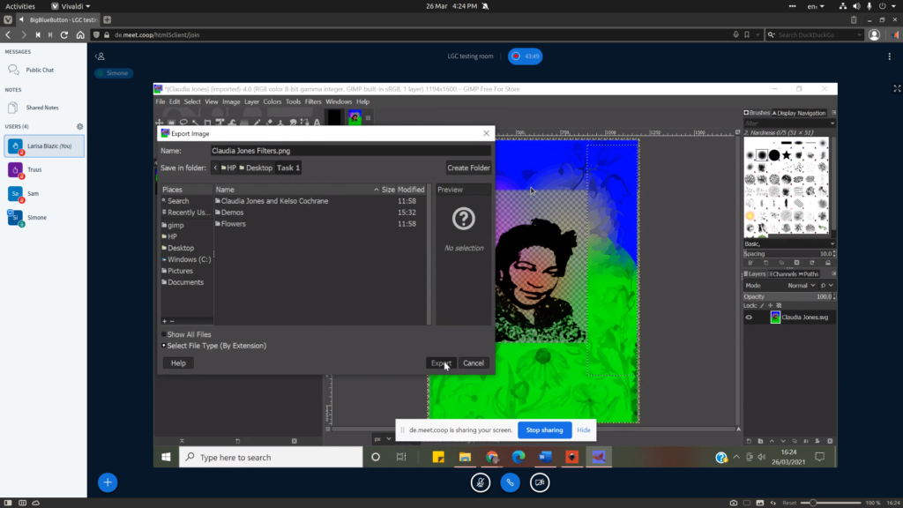Viewport: 903px width, 508px height.
Task: Open the users list settings gear
Action: click(x=79, y=127)
